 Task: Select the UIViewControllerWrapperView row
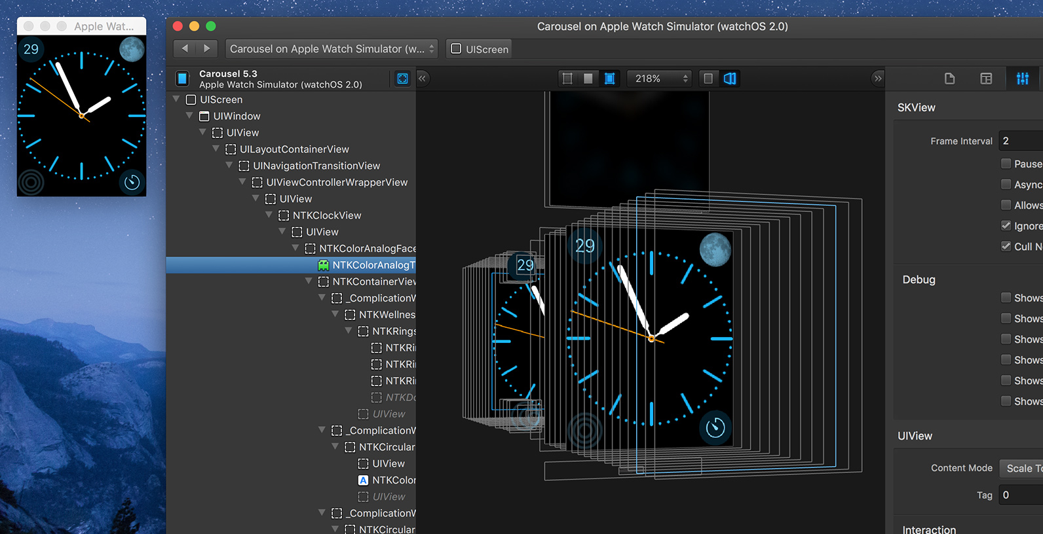tap(291, 182)
